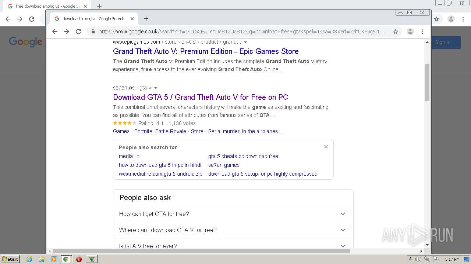This screenshot has height=264, width=471.
Task: Focus the address bar URL field
Action: coord(242,32)
